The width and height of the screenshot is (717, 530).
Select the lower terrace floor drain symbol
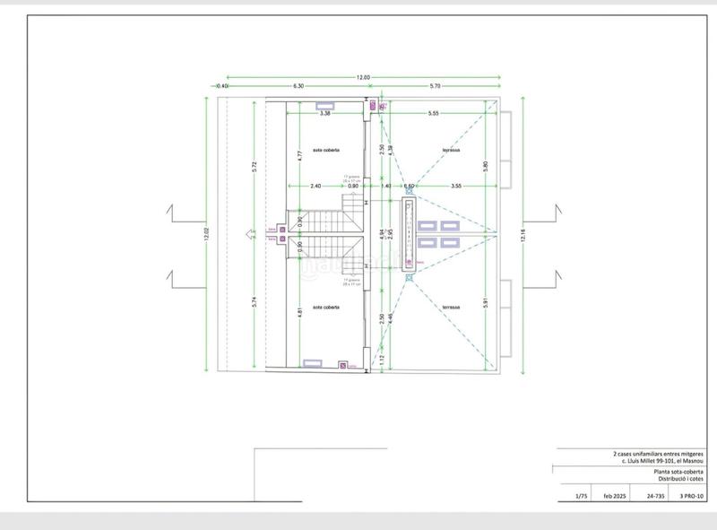pos(410,275)
